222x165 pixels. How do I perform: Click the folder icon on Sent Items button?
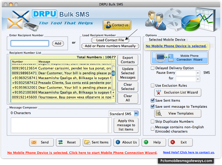[x=87, y=142]
